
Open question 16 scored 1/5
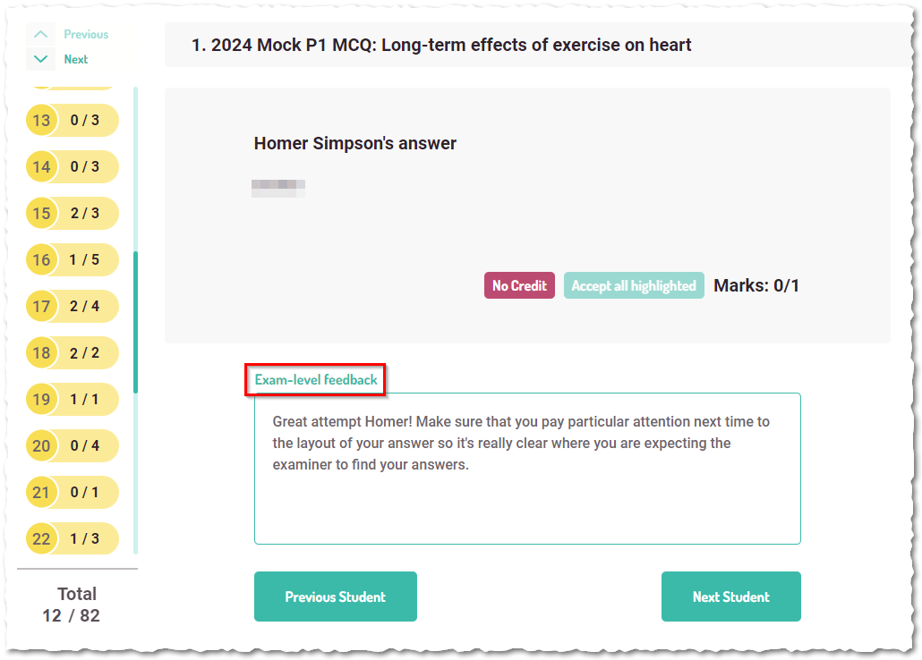pos(73,259)
